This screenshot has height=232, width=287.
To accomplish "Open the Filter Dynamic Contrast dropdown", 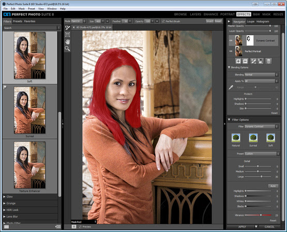I will tap(261, 126).
